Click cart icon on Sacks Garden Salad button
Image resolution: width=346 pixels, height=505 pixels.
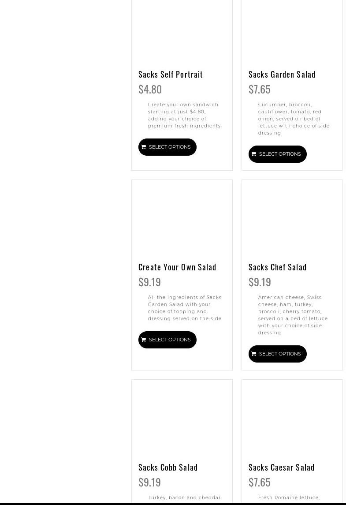[x=253, y=154]
